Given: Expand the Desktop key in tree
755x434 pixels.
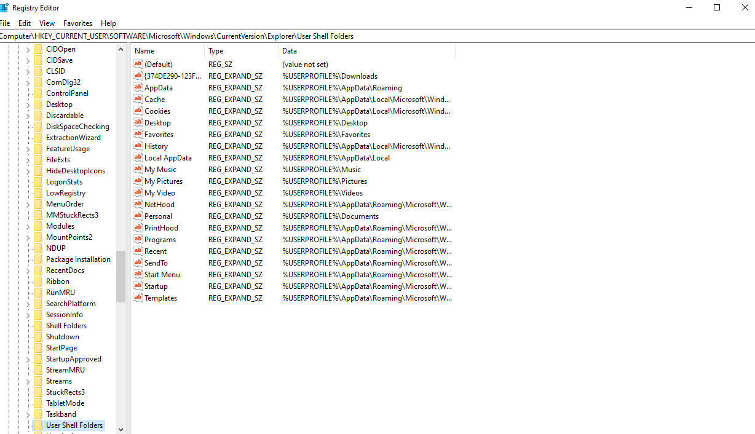Looking at the screenshot, I should [28, 105].
